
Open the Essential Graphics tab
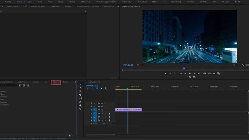tap(12, 7)
